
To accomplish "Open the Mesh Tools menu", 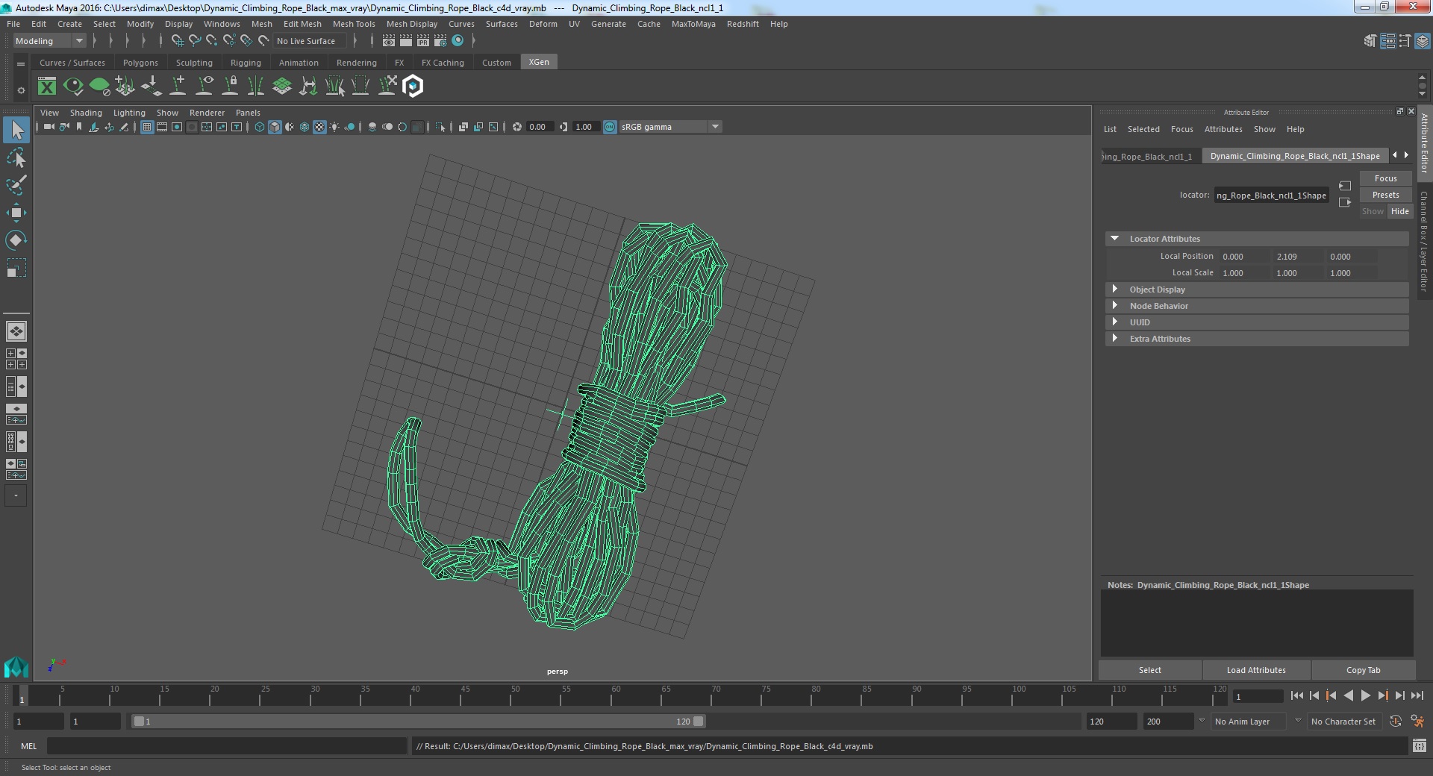I will pyautogui.click(x=354, y=24).
